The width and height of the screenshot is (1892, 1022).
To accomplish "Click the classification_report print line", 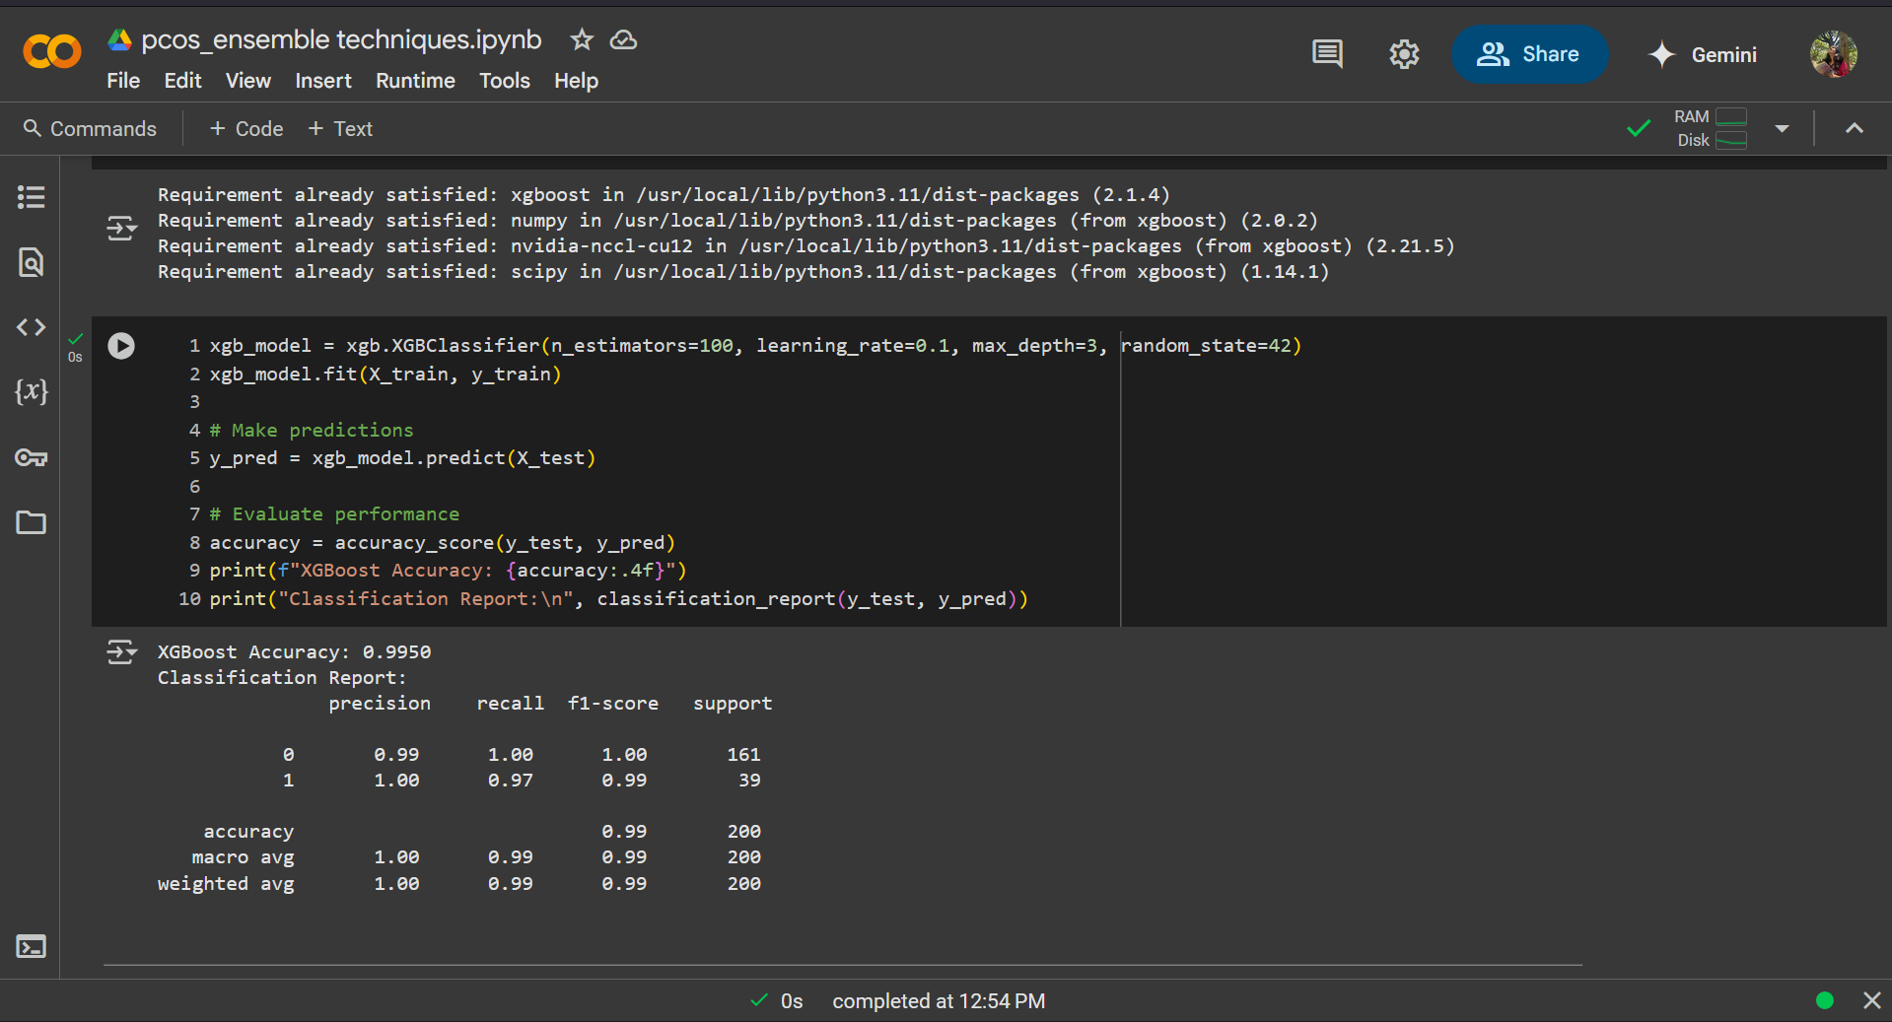I will (619, 599).
